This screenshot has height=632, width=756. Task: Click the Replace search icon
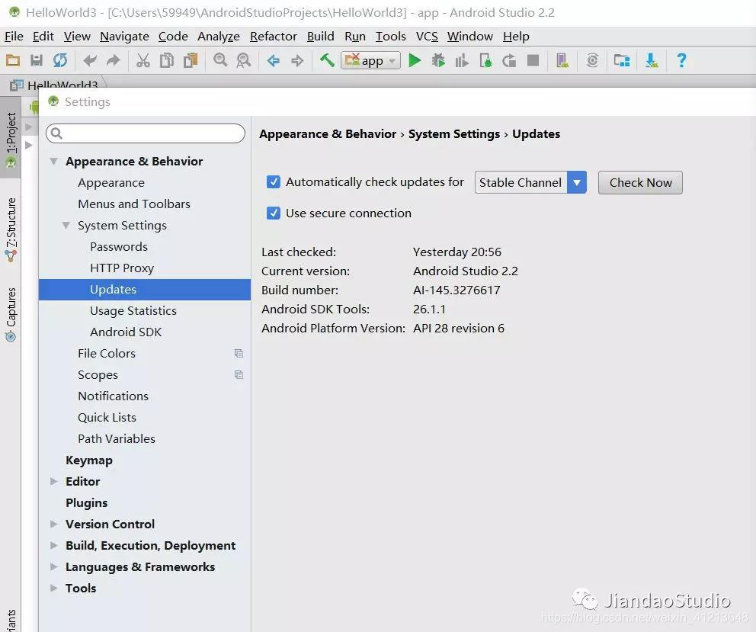click(243, 61)
